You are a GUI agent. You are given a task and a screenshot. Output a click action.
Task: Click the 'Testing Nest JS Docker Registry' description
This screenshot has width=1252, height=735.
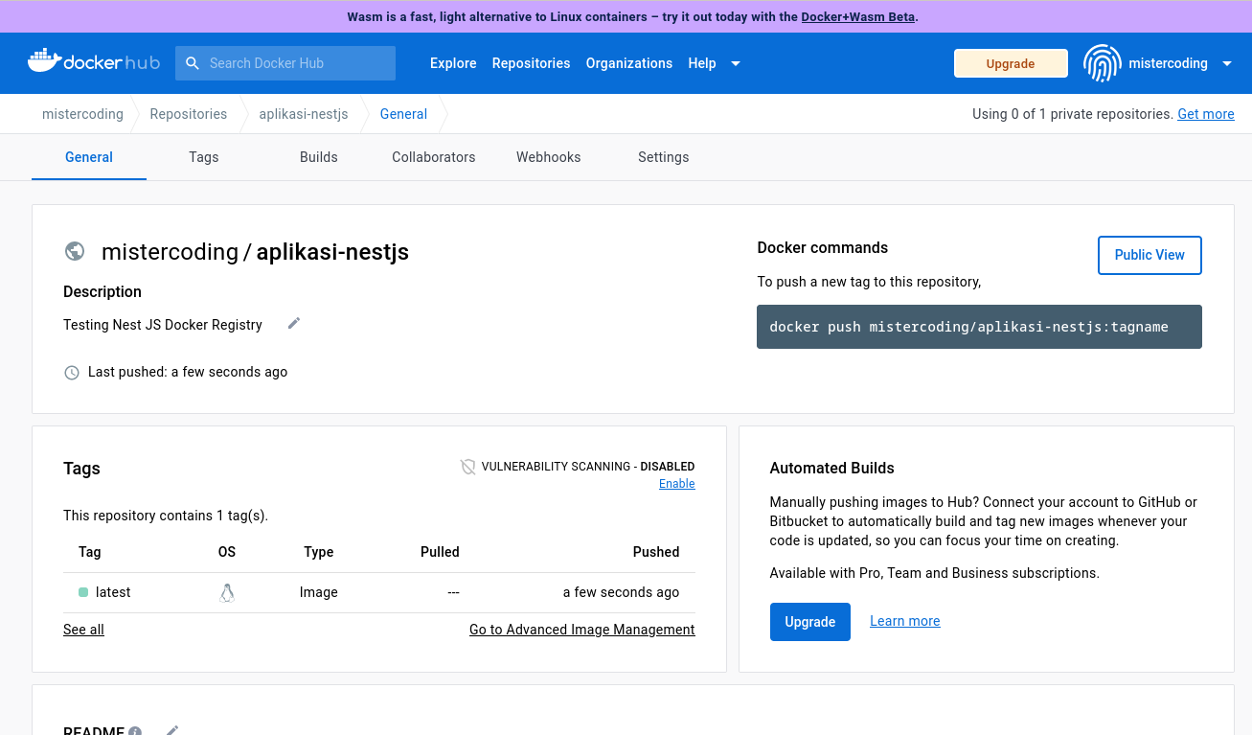tap(163, 325)
